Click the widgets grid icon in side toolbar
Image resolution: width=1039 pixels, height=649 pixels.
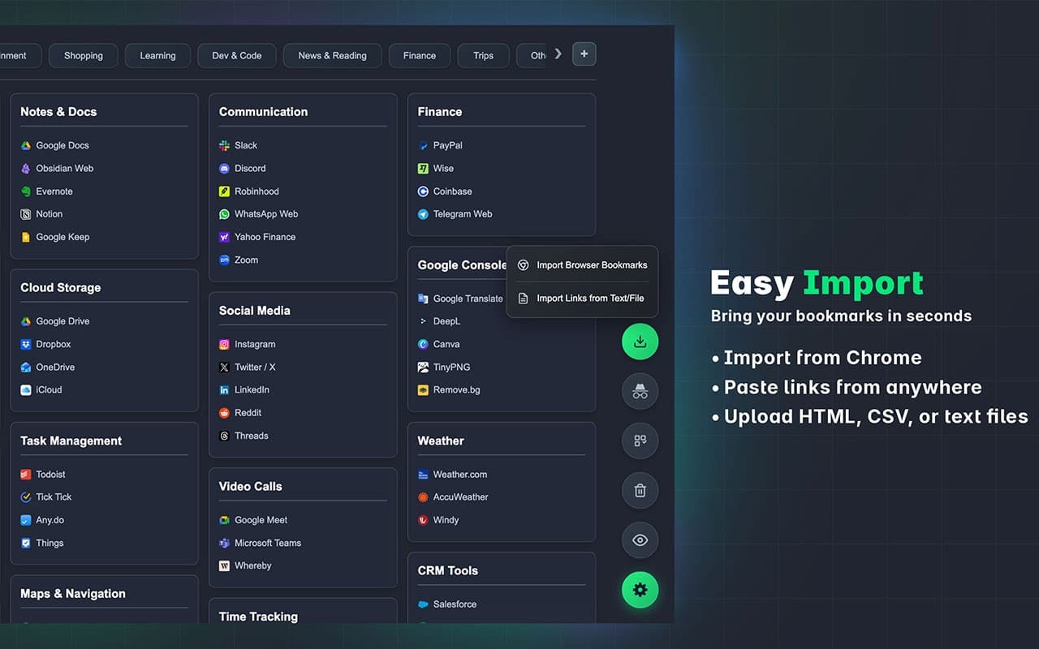pyautogui.click(x=640, y=441)
